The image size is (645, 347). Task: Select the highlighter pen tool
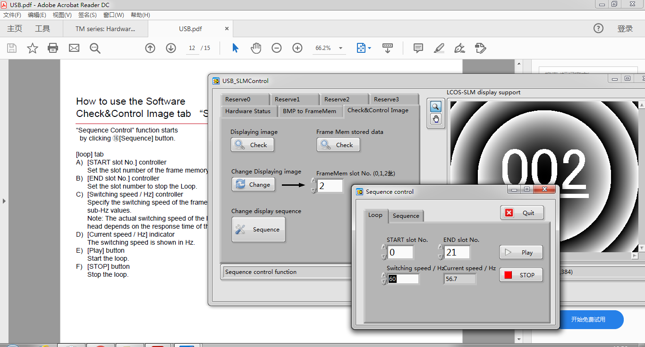(439, 48)
